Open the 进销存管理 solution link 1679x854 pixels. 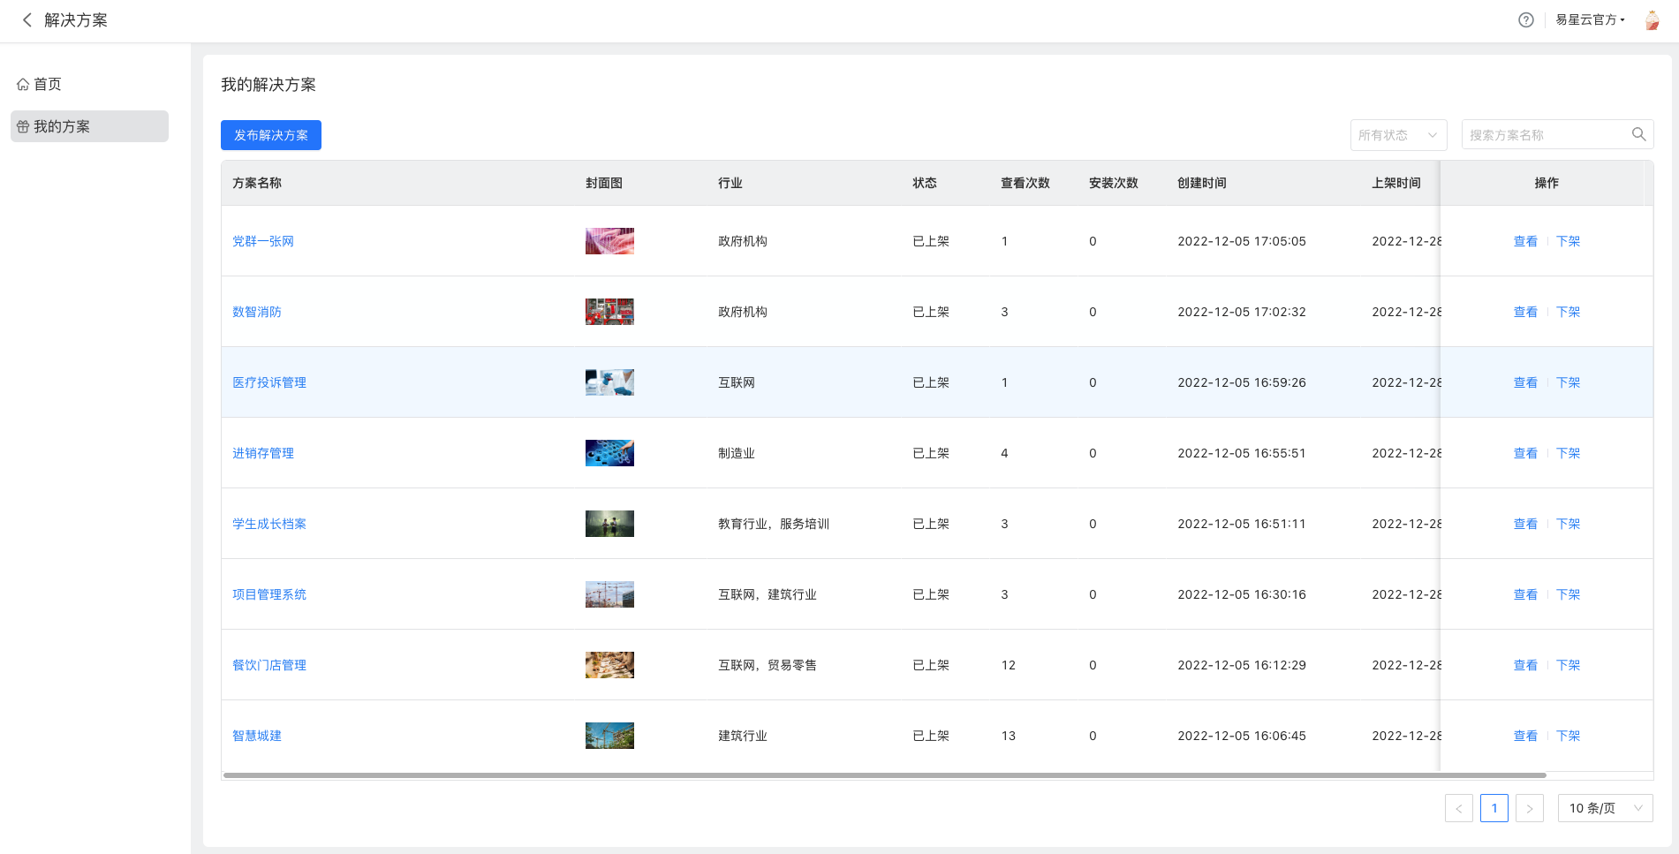click(x=263, y=453)
